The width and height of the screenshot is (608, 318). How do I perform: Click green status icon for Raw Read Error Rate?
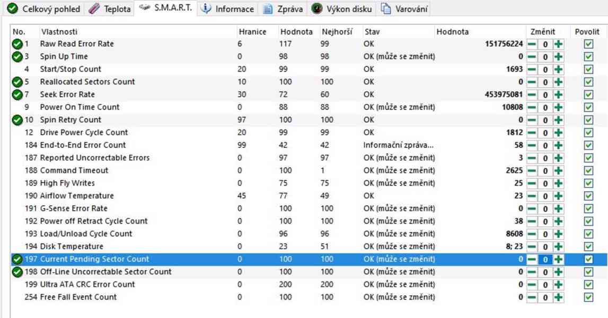point(17,44)
